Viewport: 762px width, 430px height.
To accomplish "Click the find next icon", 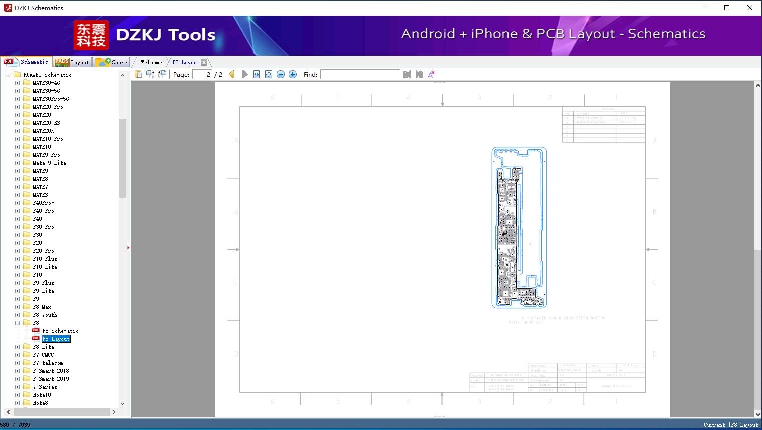I will point(419,74).
